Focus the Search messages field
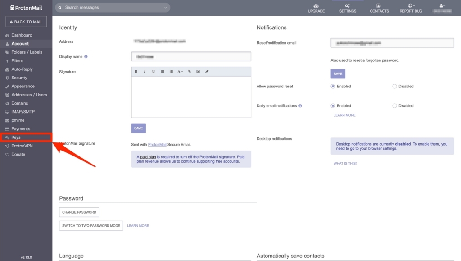The image size is (461, 261). pyautogui.click(x=113, y=8)
